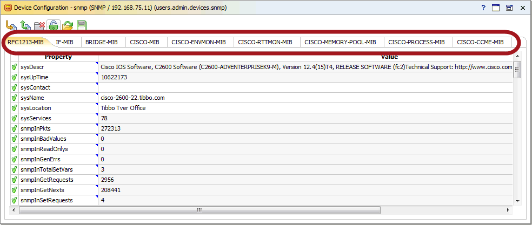Click the empty sysContact value field
Screen dimensions: 532x225
point(306,87)
